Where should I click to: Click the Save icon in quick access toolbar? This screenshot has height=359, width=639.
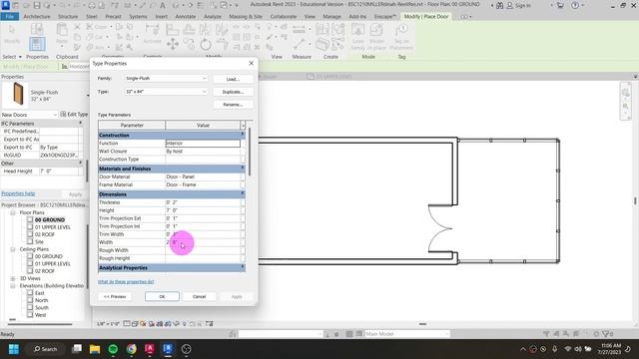coord(37,5)
